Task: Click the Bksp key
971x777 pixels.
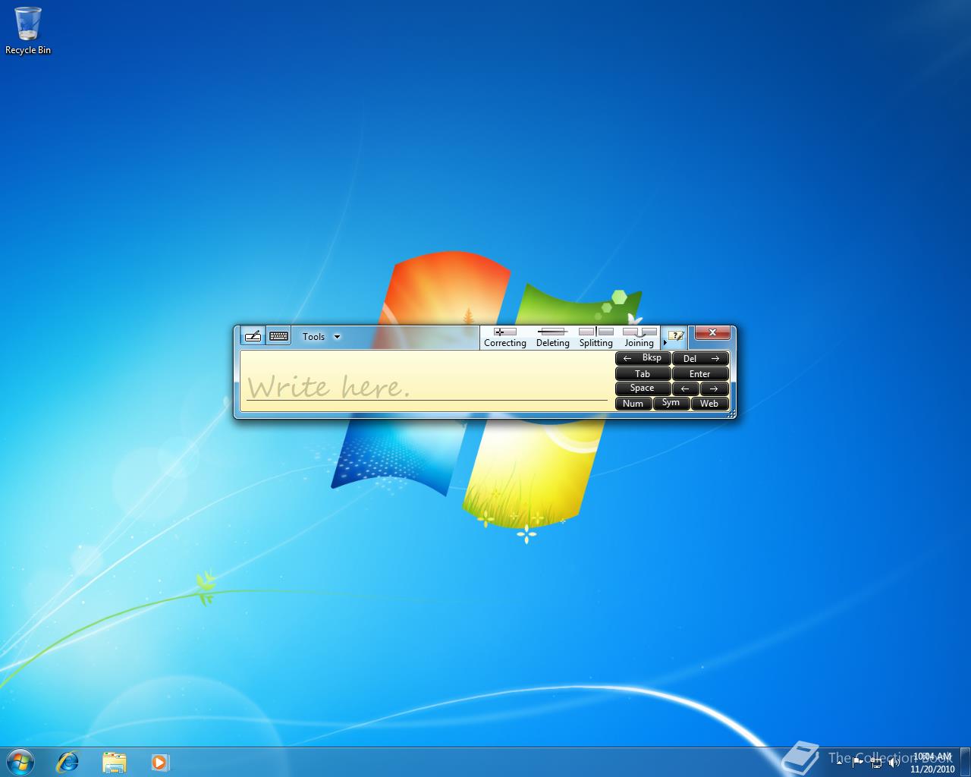Action: [x=643, y=358]
